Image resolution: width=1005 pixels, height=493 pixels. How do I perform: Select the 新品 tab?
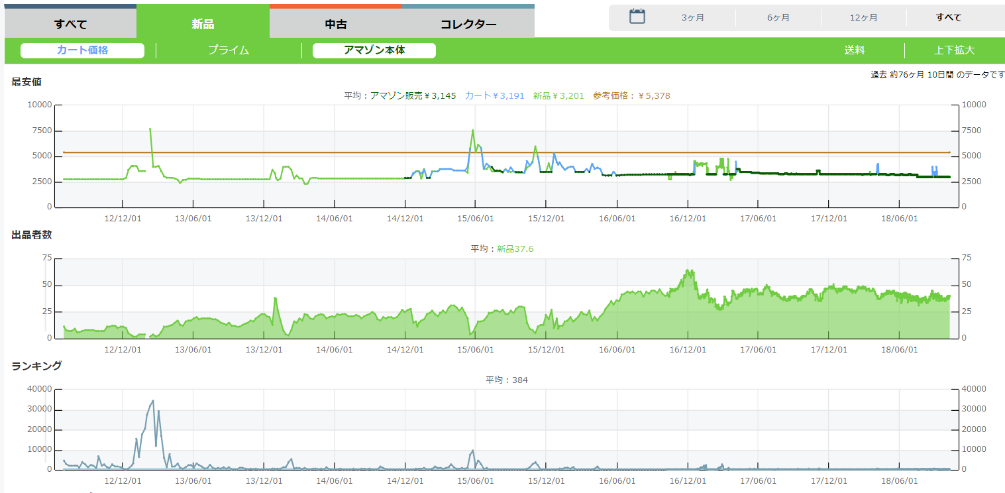point(203,25)
